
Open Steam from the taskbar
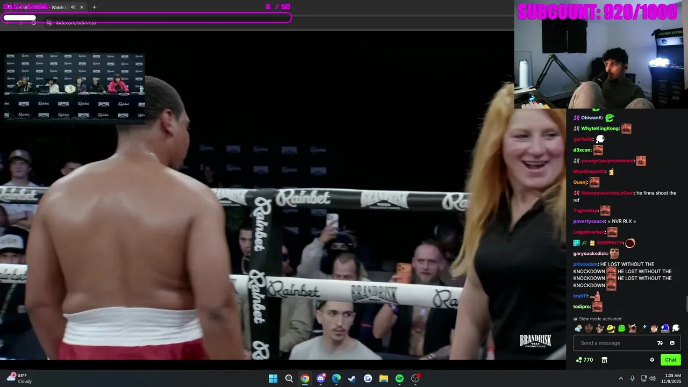[352, 378]
